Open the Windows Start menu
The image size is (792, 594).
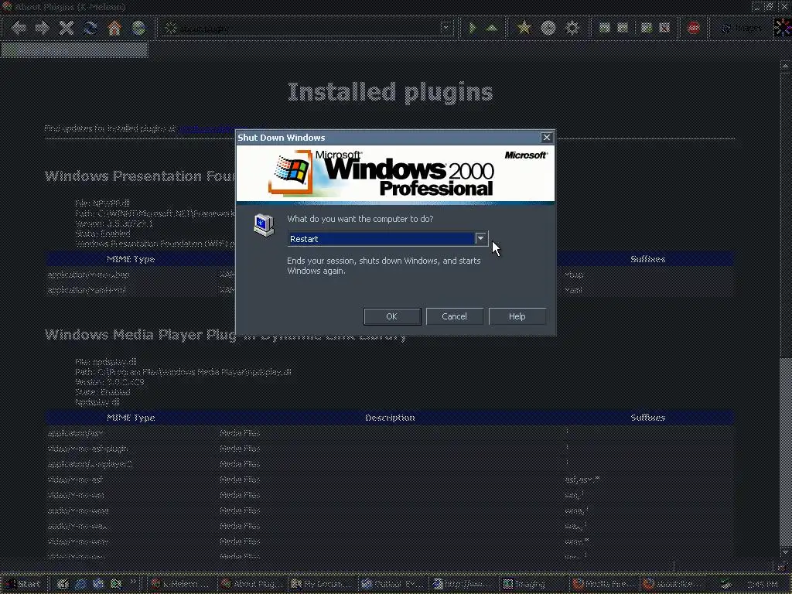(23, 584)
